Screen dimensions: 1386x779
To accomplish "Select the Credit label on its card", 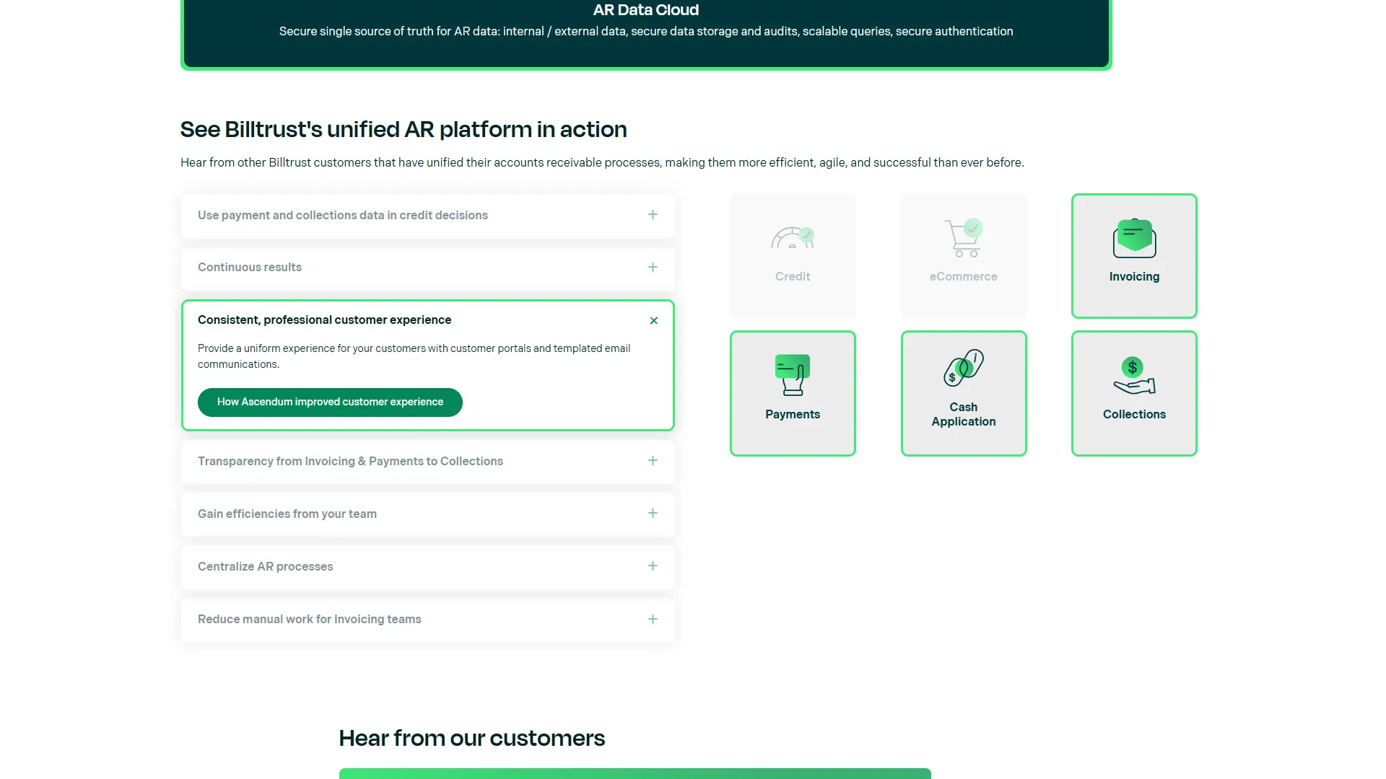I will (x=793, y=277).
